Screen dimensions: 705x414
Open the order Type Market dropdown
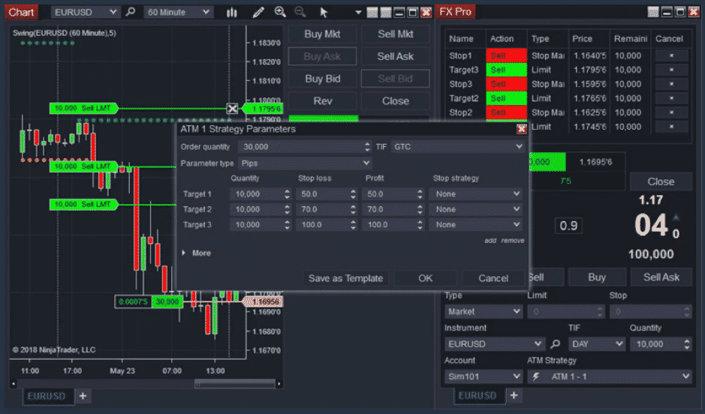click(484, 311)
